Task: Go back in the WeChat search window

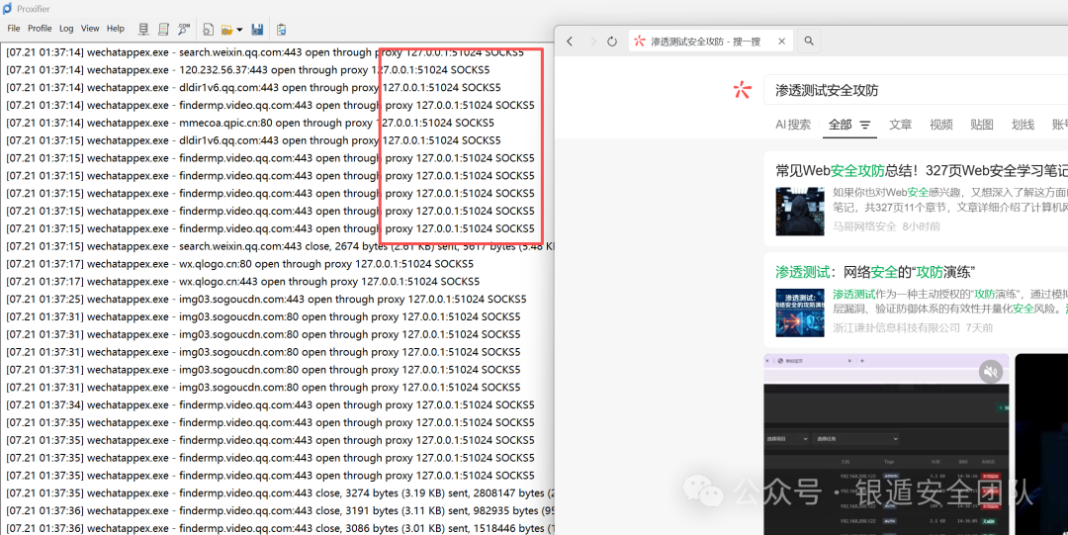Action: tap(571, 42)
